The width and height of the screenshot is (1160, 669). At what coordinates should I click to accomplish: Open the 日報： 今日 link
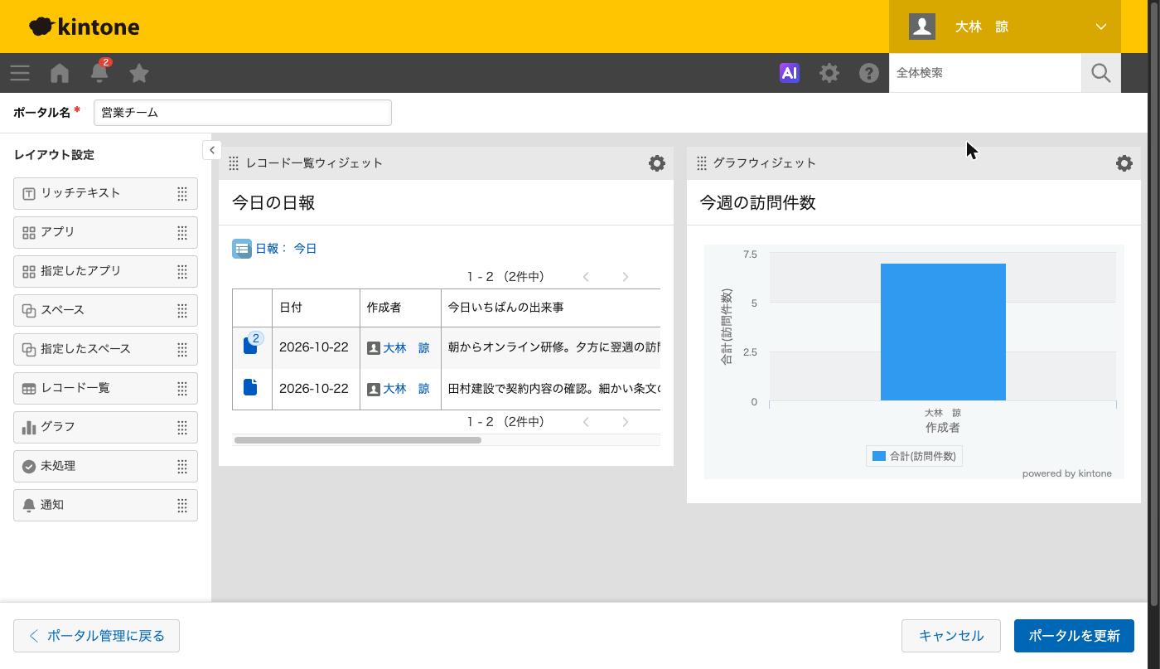pyautogui.click(x=286, y=249)
